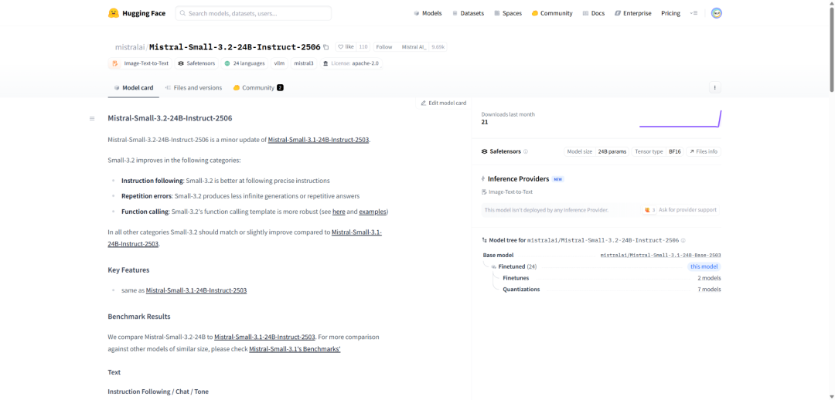Open the Files and versions tab

193,88
